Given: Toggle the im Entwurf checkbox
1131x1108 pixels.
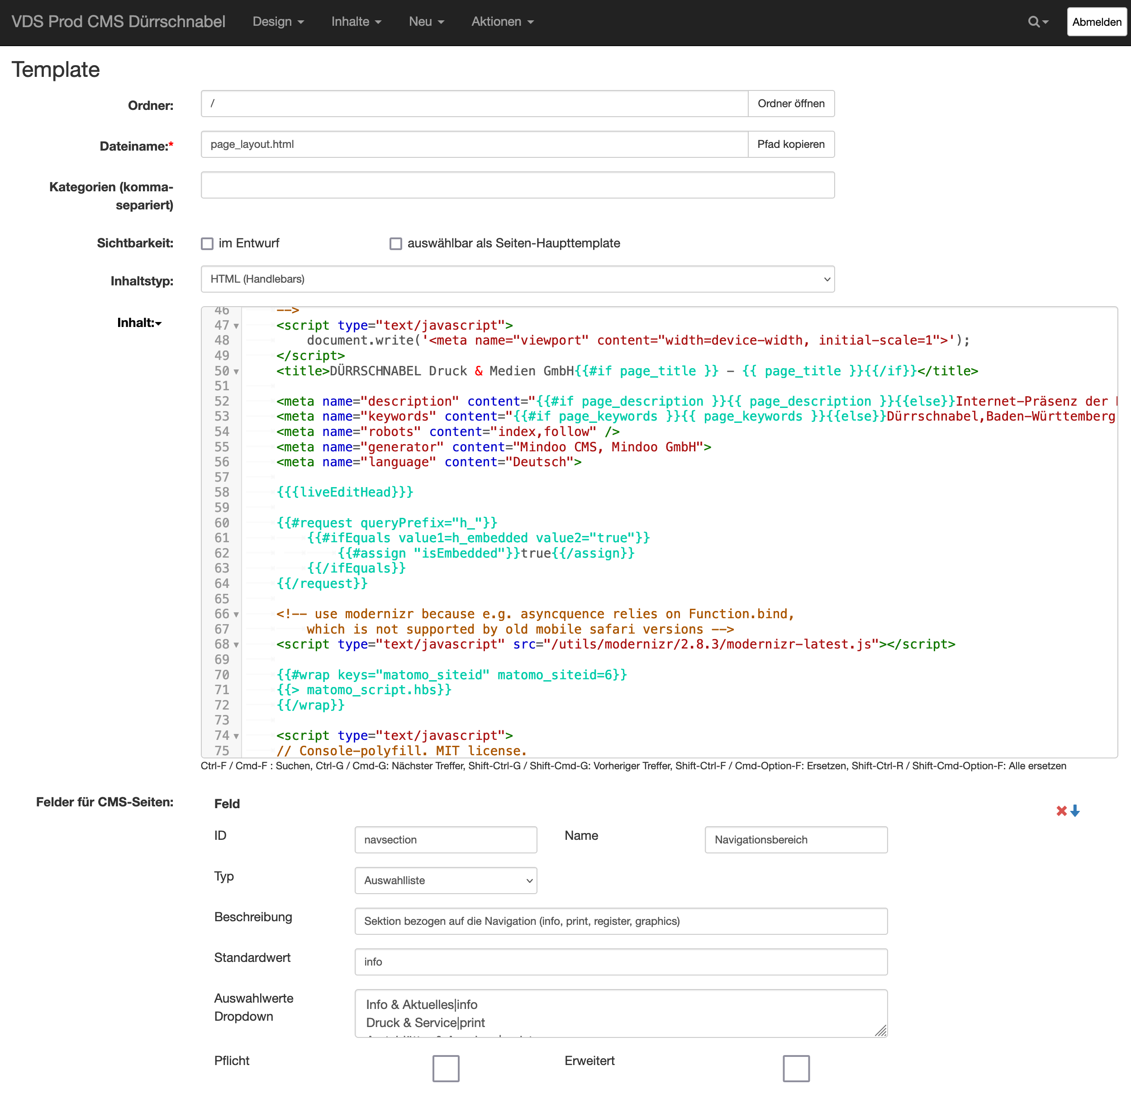Looking at the screenshot, I should 207,244.
